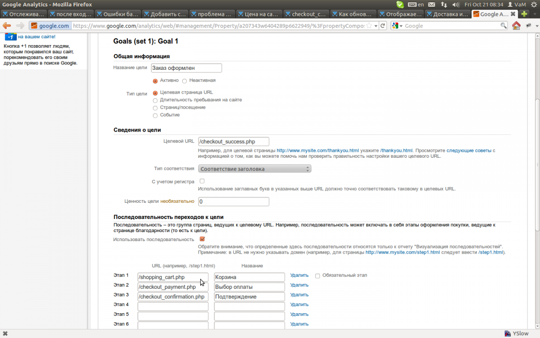Viewport: 540px width, 338px height.
Task: Enable the Обязательный этап checkbox
Action: click(x=318, y=276)
